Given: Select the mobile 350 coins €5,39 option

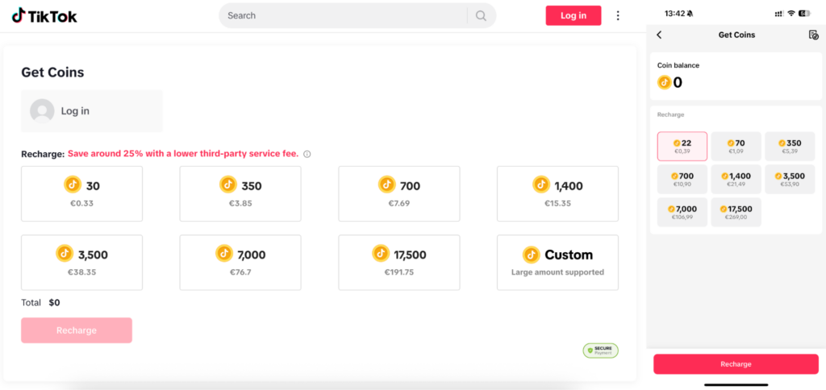Looking at the screenshot, I should (790, 147).
